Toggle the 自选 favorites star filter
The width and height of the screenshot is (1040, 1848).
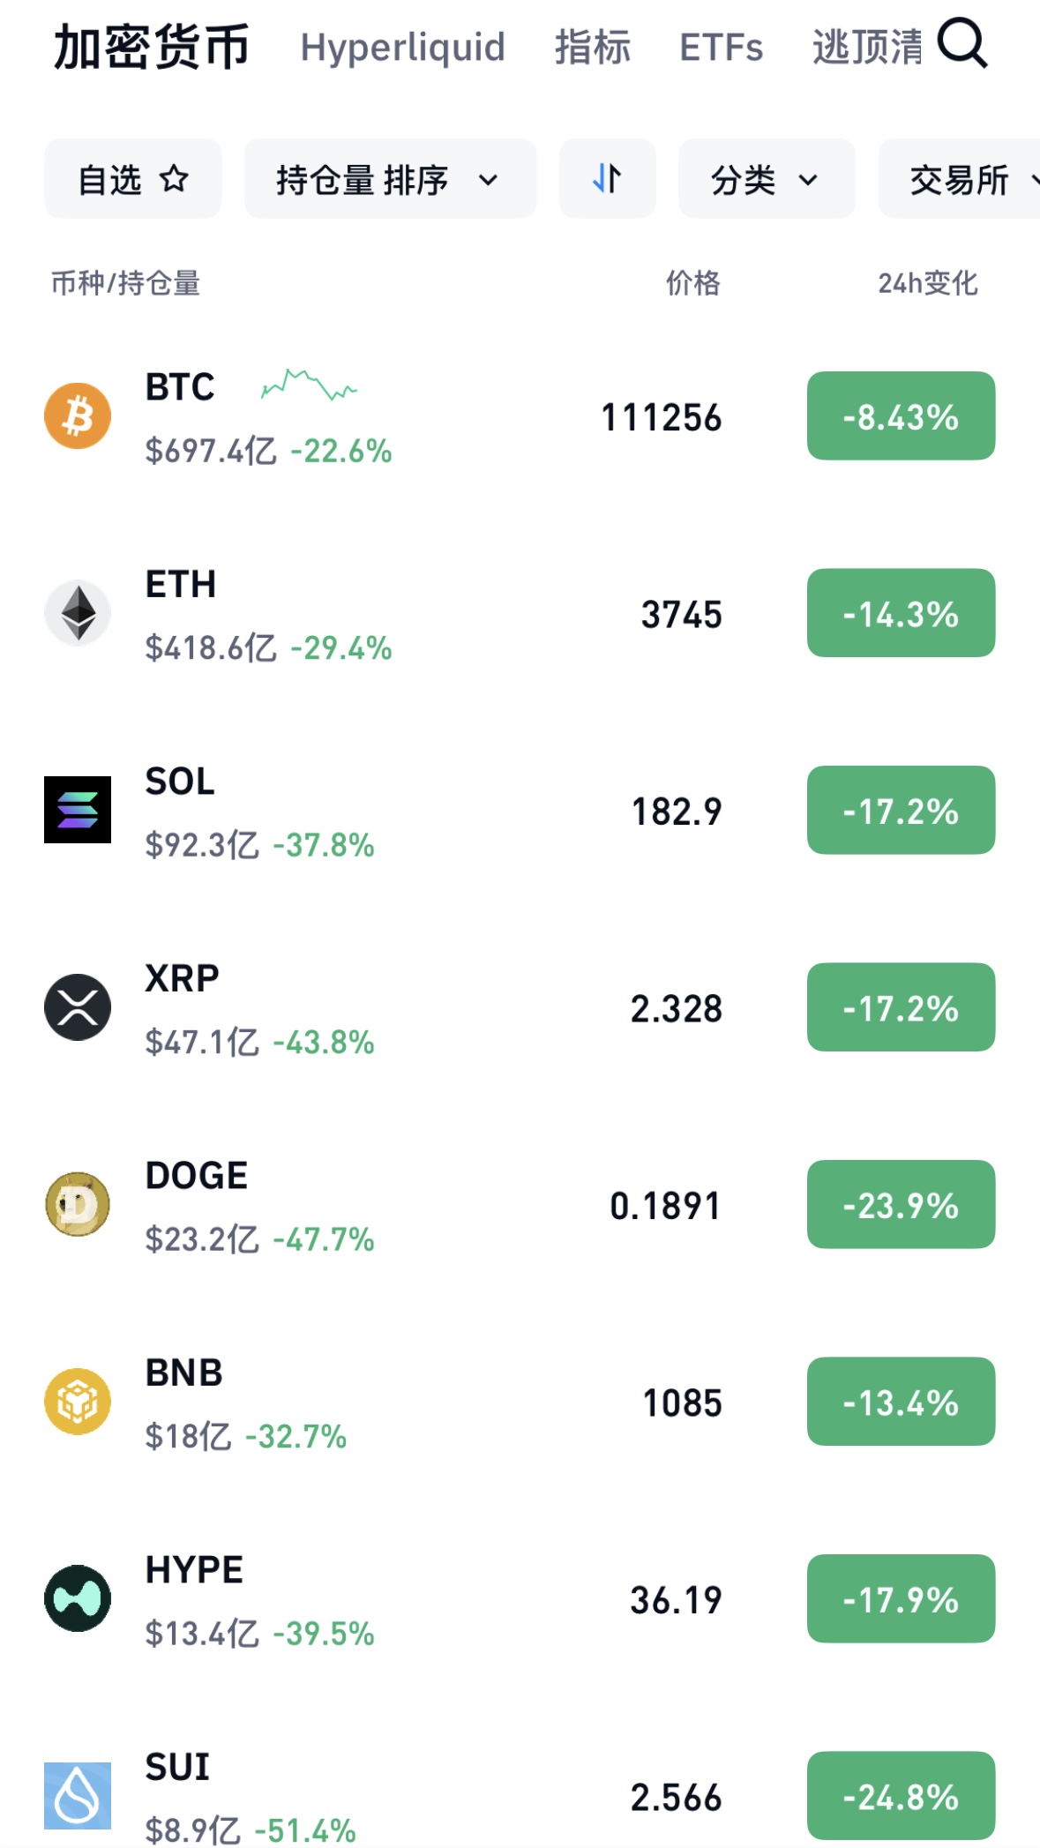(x=132, y=179)
